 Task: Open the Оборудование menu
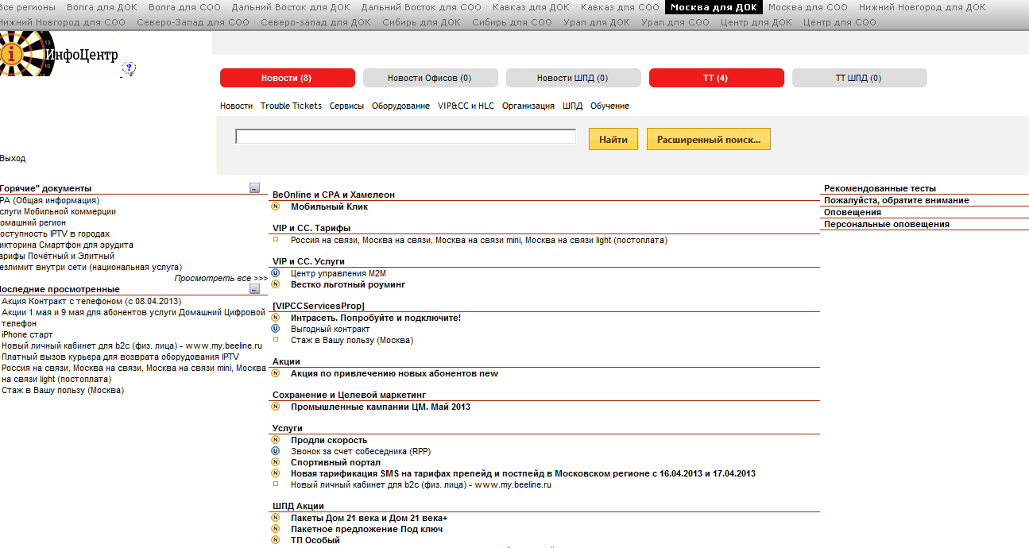coord(400,106)
